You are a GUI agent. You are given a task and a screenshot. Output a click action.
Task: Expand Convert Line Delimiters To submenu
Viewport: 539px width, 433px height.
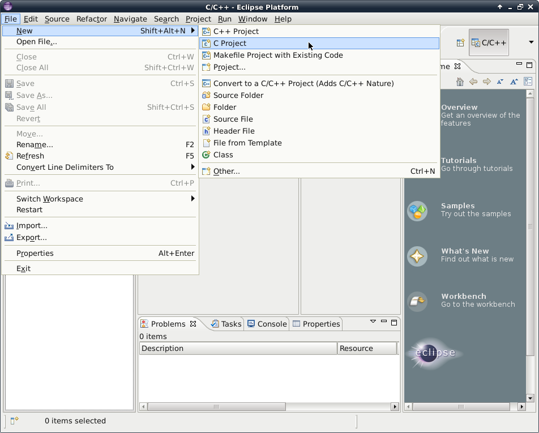[100, 168]
